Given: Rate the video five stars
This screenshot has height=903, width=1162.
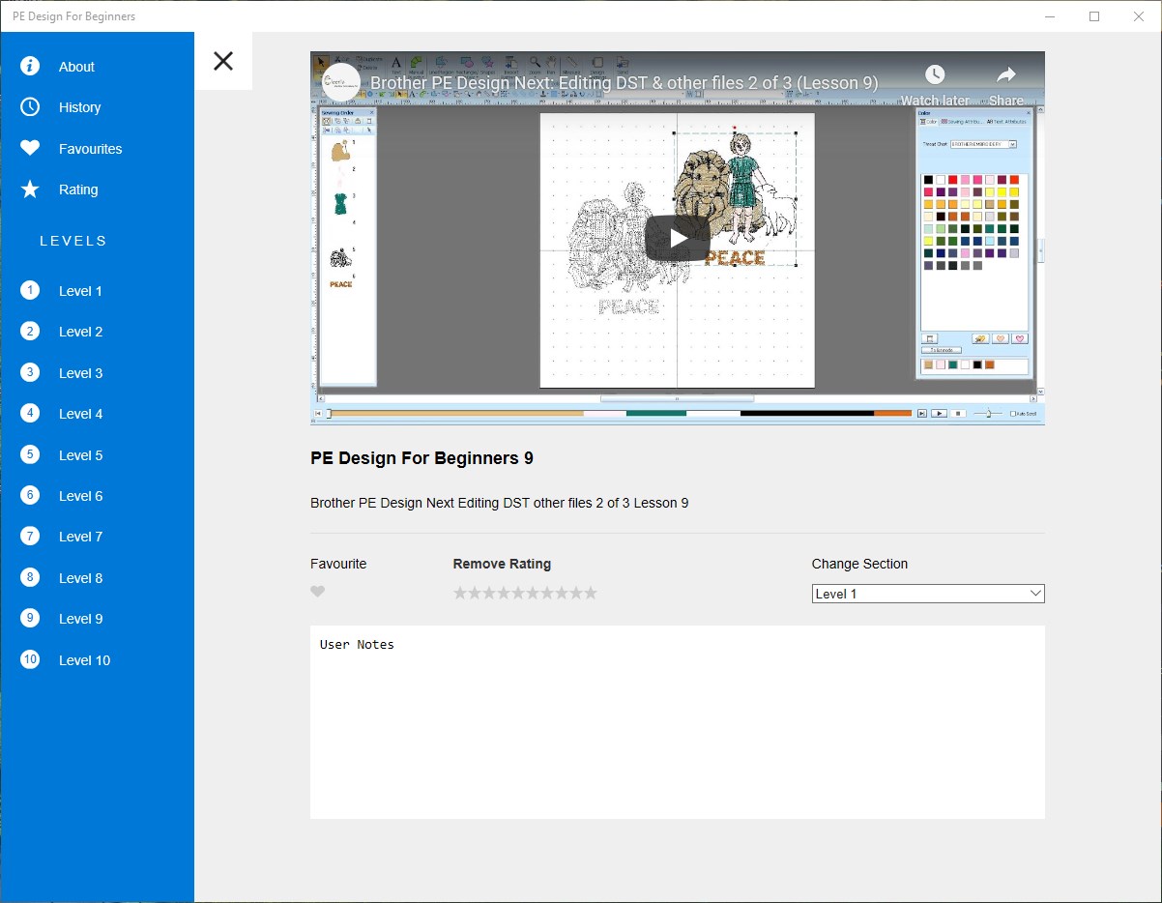Looking at the screenshot, I should click(x=518, y=593).
